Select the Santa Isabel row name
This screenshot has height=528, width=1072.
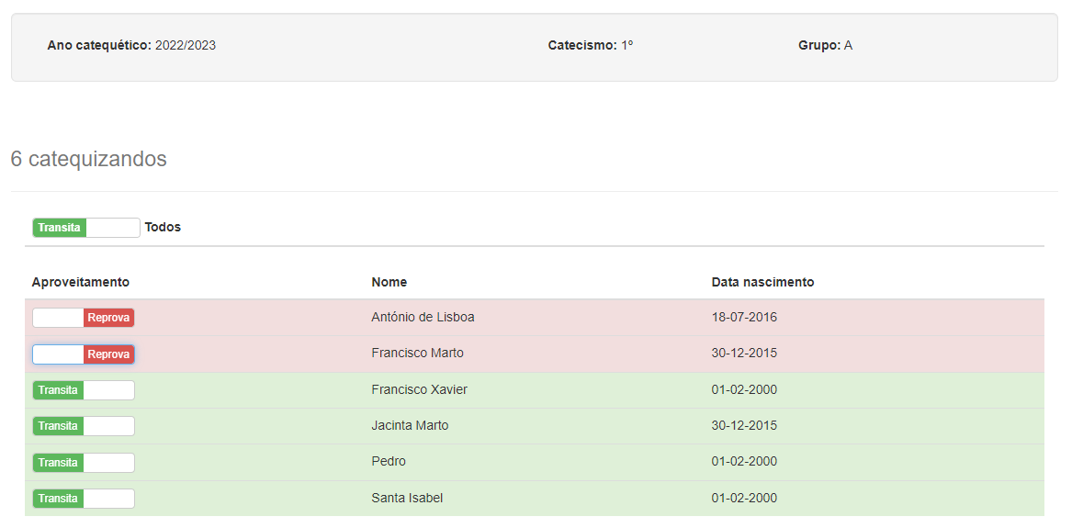(x=407, y=499)
